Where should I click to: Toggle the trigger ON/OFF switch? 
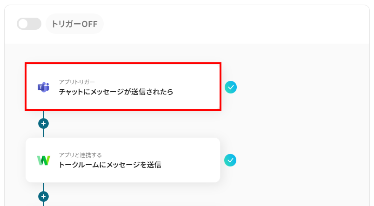(29, 24)
